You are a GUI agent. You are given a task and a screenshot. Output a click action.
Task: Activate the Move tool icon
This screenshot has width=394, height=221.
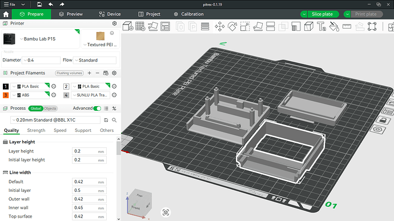(220, 26)
